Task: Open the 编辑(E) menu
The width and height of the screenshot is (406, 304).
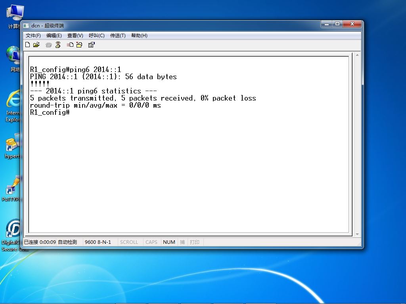Action: pyautogui.click(x=54, y=35)
